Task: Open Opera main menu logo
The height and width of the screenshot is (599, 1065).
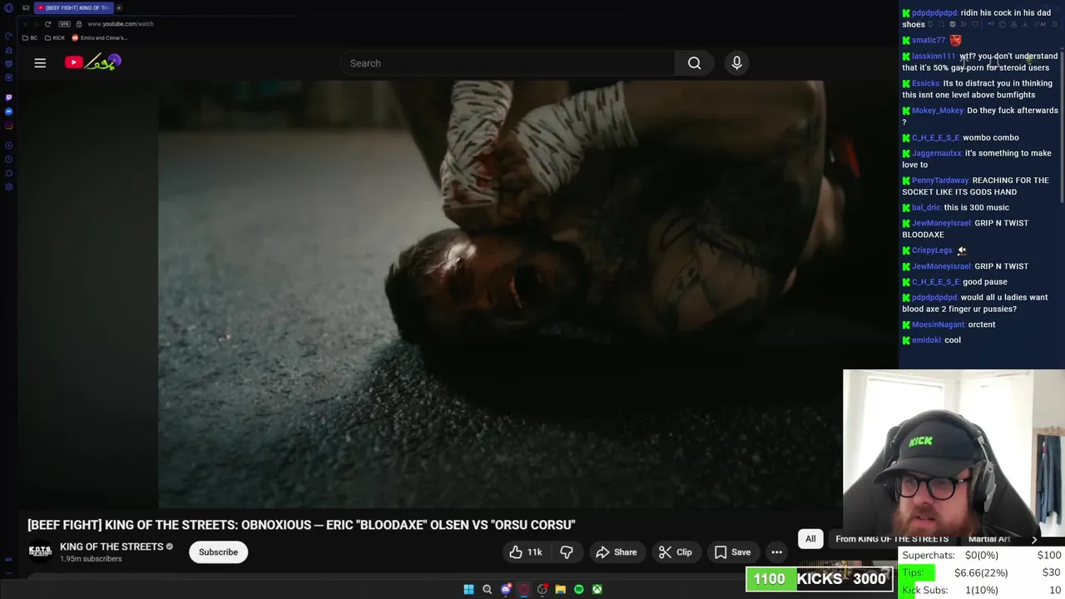Action: click(9, 7)
